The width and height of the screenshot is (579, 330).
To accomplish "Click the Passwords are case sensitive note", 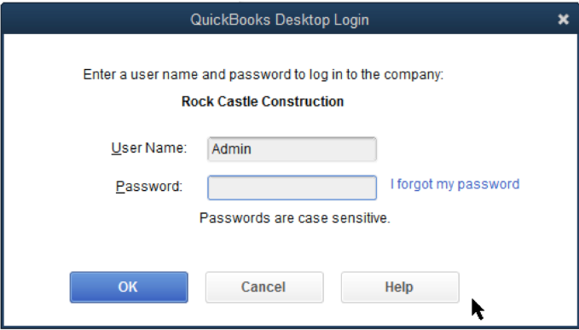I will tap(295, 218).
